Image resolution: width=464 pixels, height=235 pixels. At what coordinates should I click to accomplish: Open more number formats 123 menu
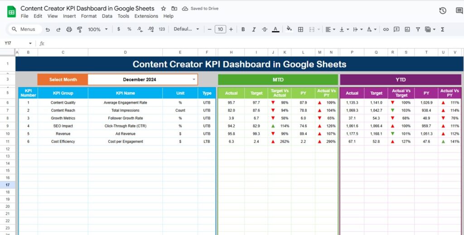pos(162,29)
